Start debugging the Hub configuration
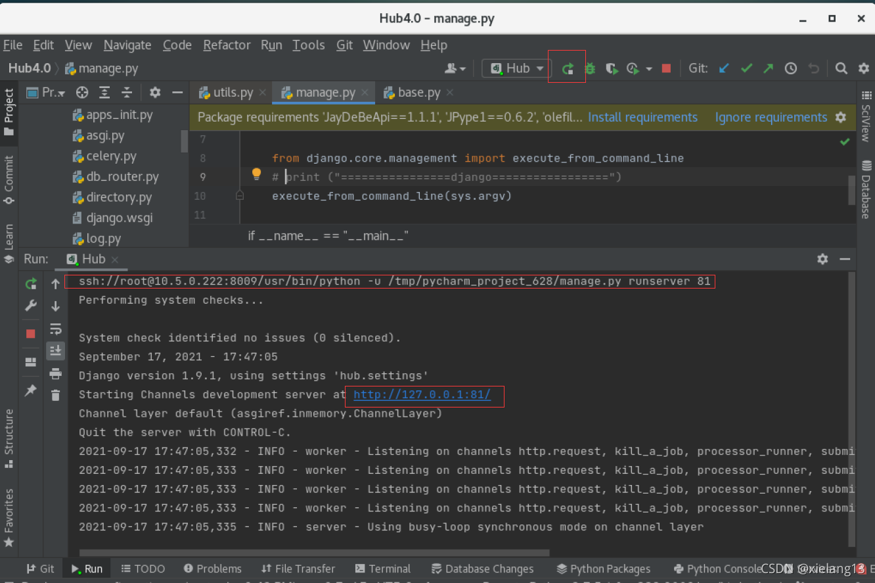The width and height of the screenshot is (875, 583). click(x=591, y=68)
